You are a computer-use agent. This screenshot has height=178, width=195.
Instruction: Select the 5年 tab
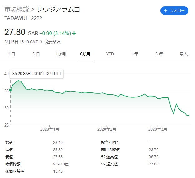coord(159,54)
